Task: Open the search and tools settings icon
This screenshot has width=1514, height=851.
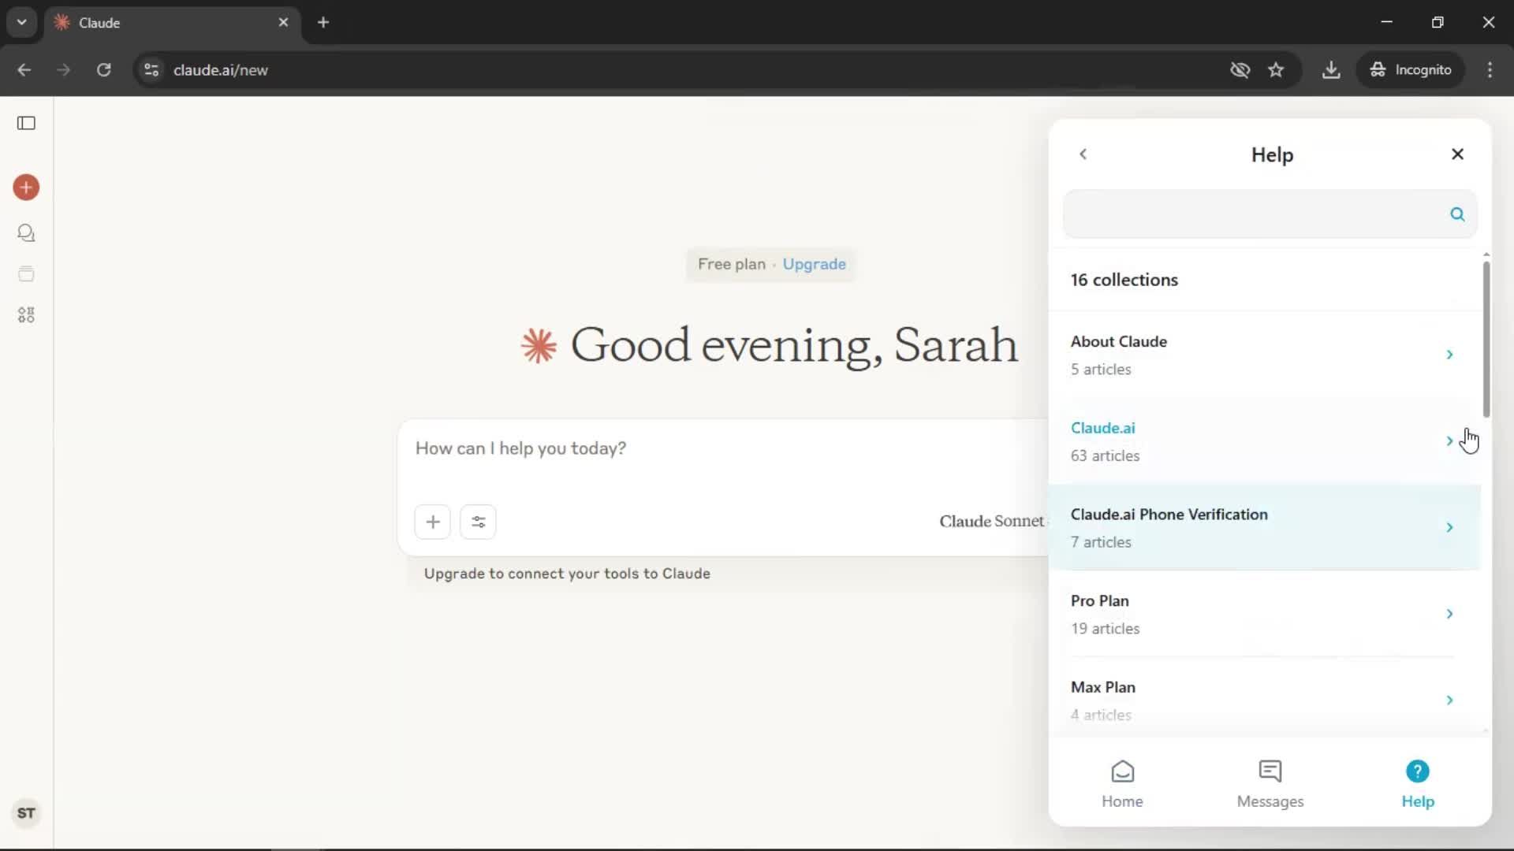Action: tap(478, 522)
